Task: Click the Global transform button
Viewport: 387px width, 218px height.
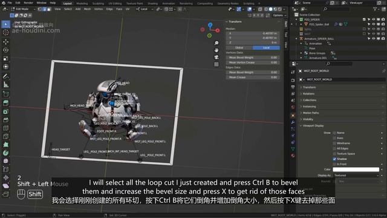Action: pos(239,48)
